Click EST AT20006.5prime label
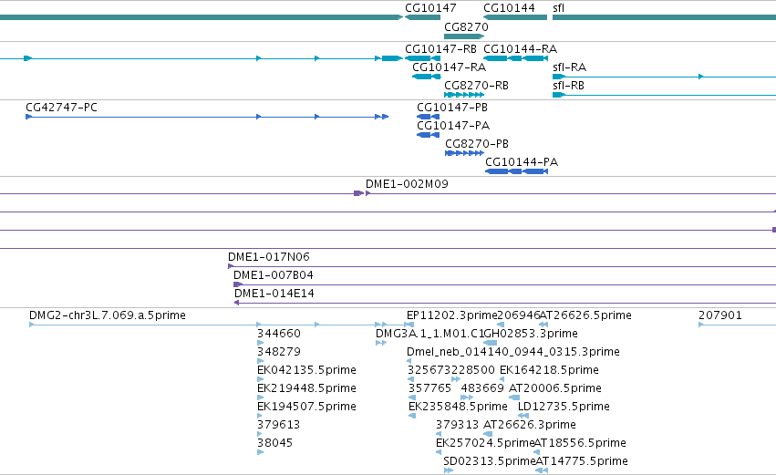776x475 pixels. click(554, 388)
